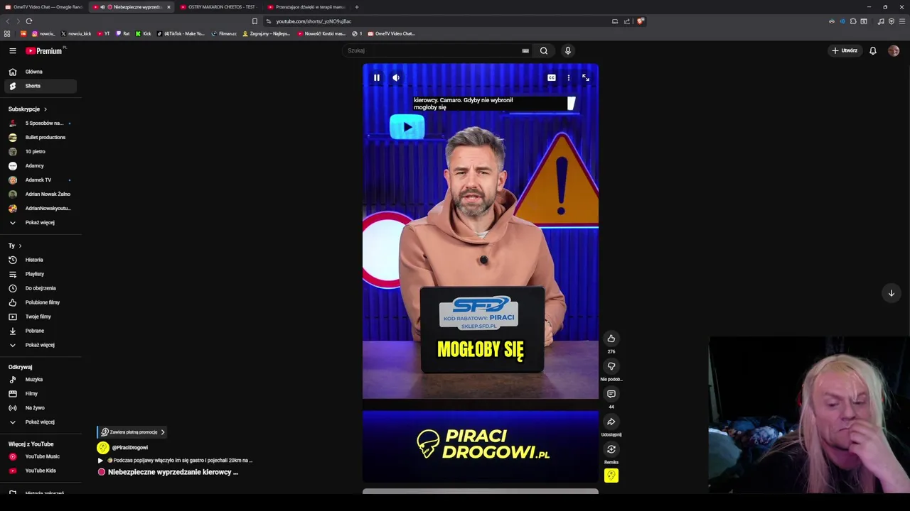Start voice search with the microphone

point(567,50)
